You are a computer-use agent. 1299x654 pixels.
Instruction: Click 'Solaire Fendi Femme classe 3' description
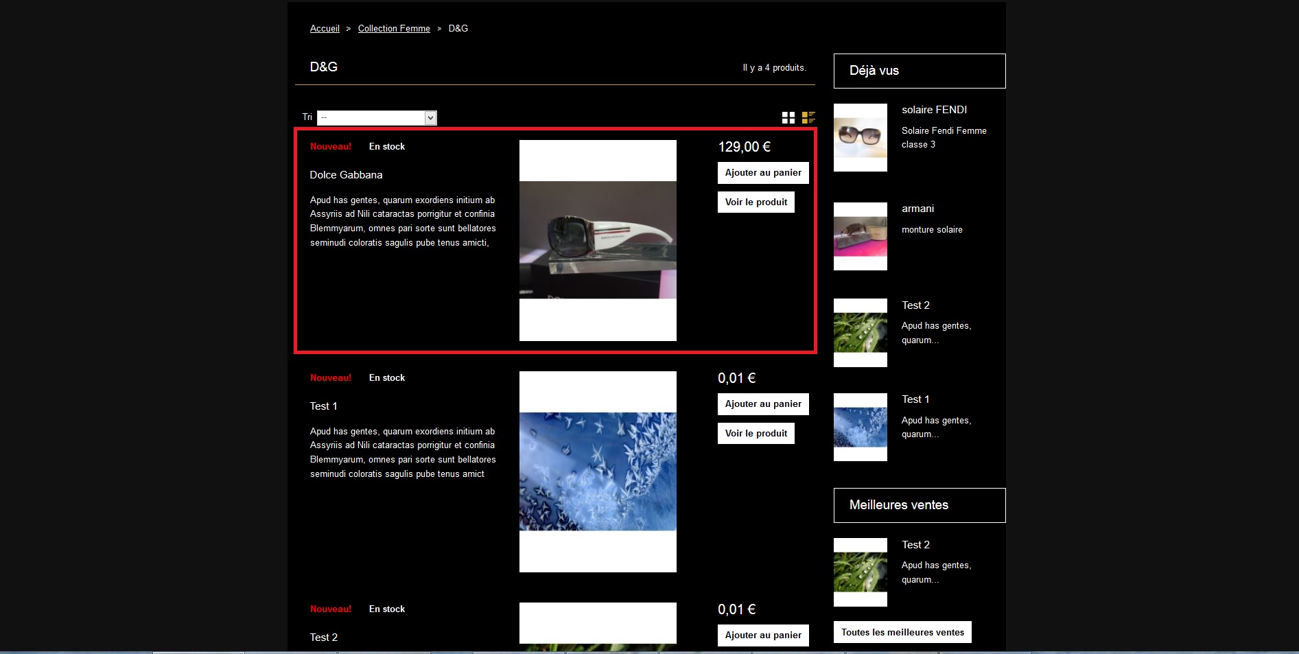click(x=944, y=138)
